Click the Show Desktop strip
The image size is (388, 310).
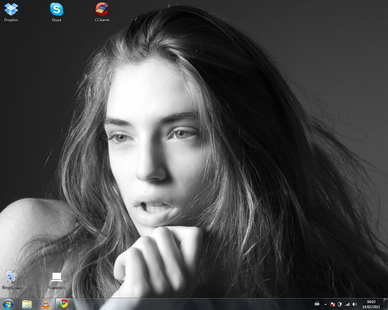[x=386, y=304]
